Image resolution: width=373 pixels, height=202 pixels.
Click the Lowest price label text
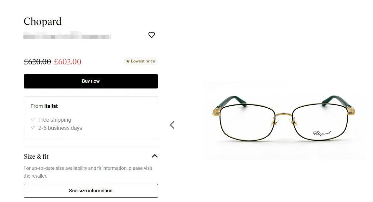[143, 61]
